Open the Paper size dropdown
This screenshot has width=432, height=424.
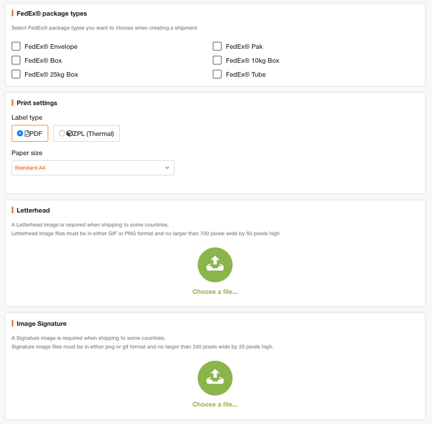pyautogui.click(x=93, y=168)
